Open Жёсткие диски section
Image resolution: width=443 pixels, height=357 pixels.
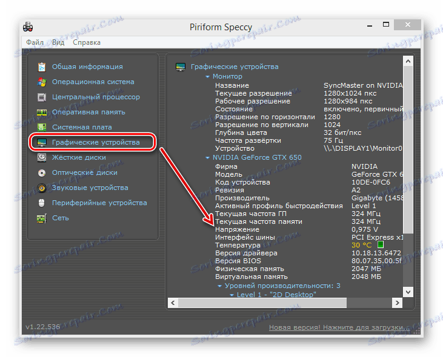tap(79, 158)
